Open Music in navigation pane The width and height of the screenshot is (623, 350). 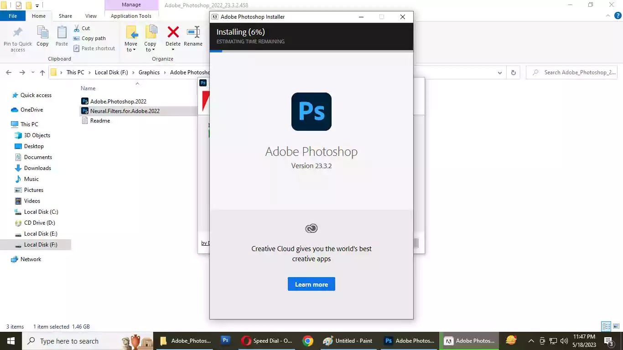pyautogui.click(x=31, y=179)
